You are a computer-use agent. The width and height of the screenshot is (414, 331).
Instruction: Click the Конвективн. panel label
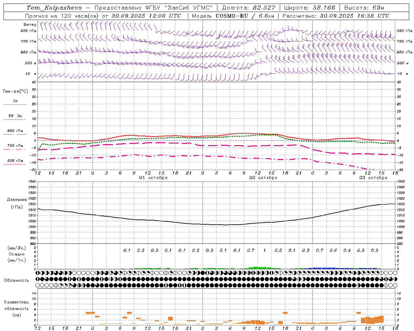coord(17,302)
